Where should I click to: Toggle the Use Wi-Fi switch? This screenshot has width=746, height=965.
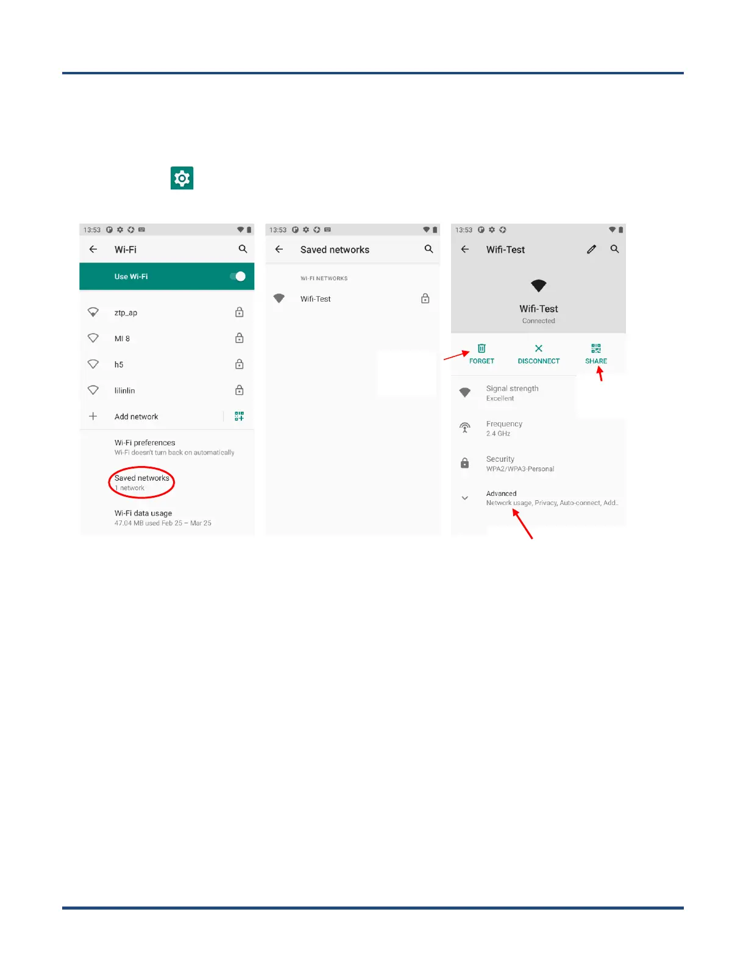238,277
